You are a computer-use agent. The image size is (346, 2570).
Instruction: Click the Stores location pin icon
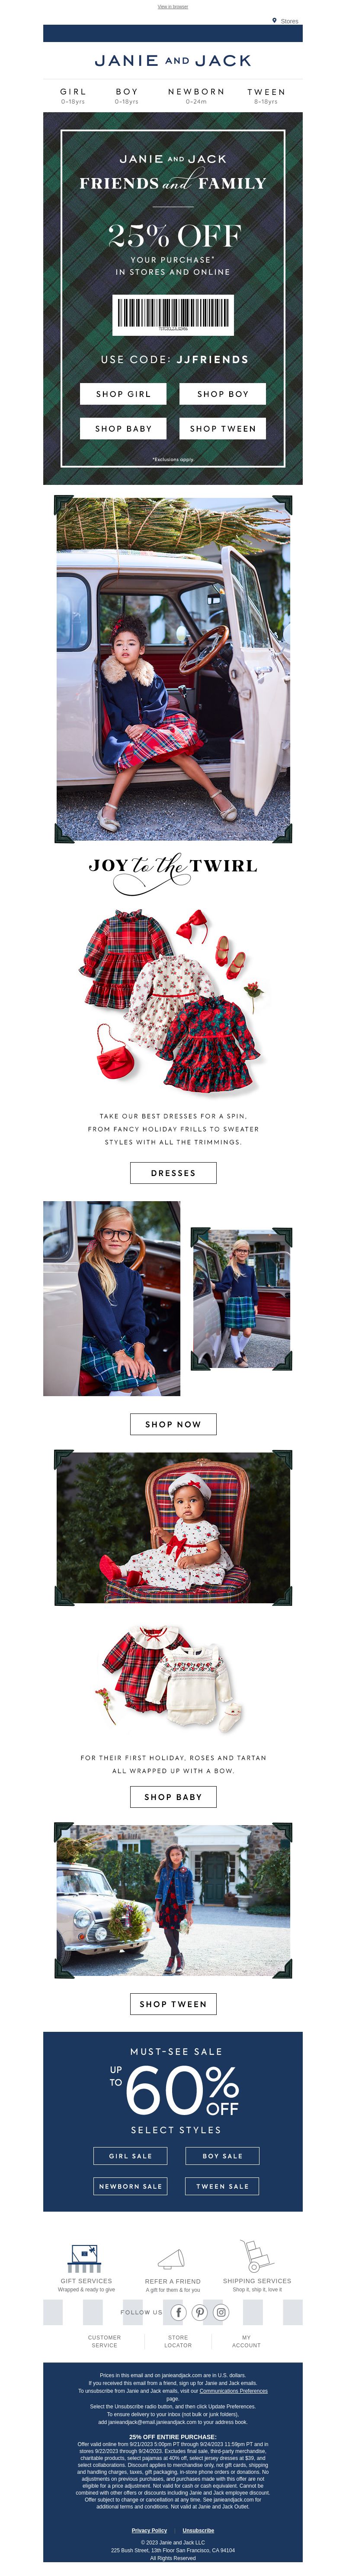[274, 20]
